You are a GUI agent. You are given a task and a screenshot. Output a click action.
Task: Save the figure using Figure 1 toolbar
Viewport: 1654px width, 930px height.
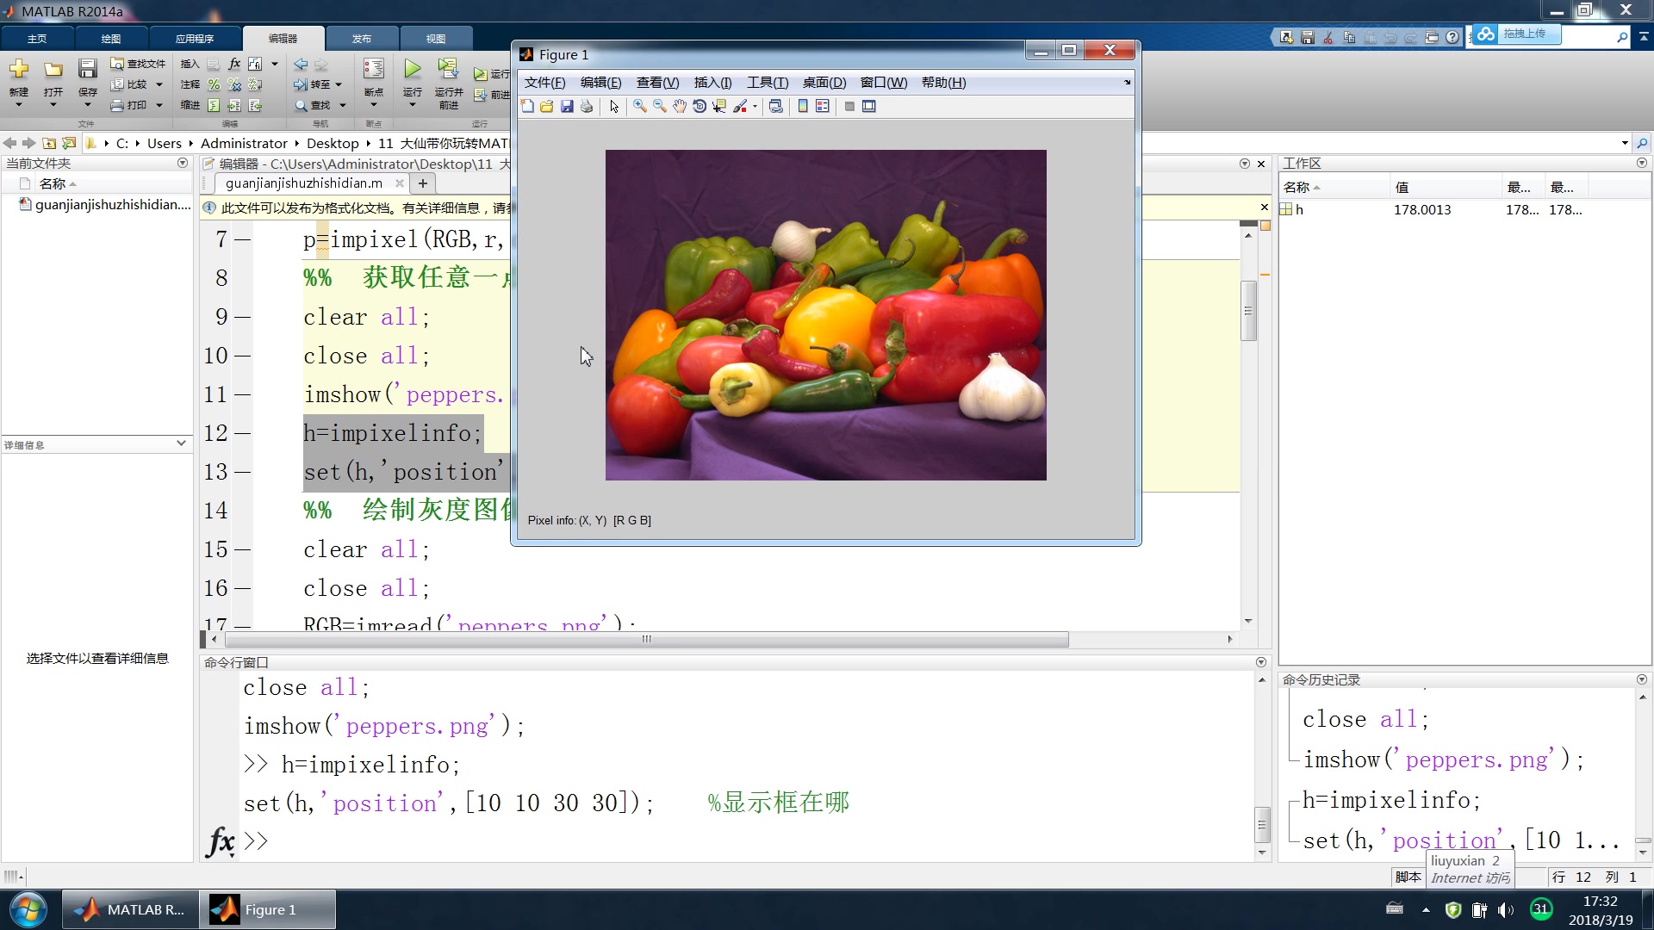pyautogui.click(x=567, y=106)
